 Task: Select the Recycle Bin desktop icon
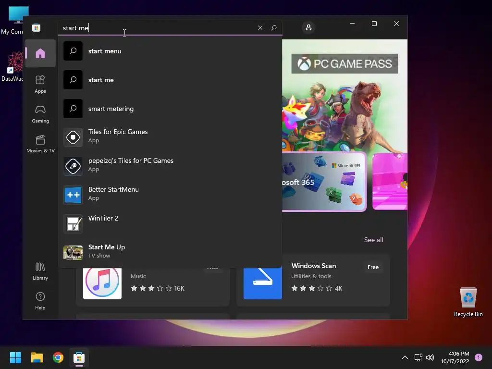click(468, 303)
